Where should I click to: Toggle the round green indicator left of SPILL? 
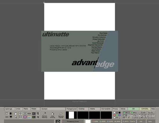pos(124,113)
